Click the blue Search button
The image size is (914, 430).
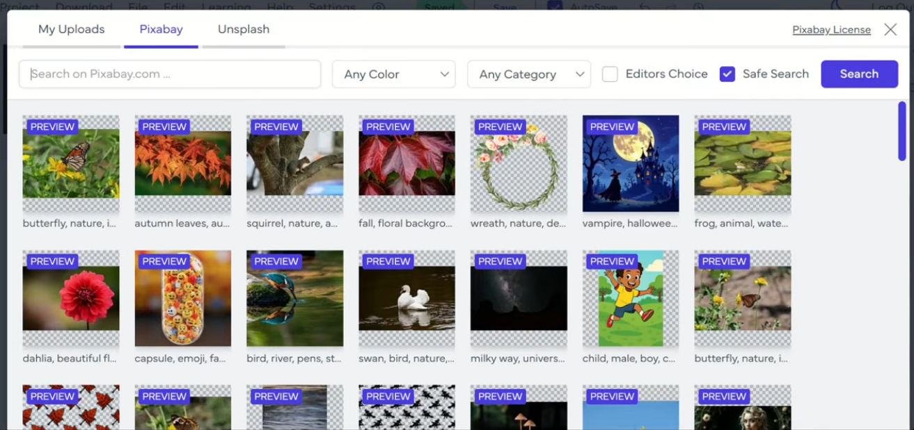[859, 74]
